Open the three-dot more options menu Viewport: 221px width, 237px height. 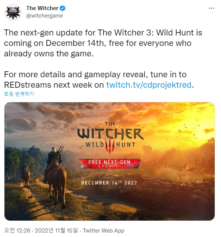coord(211,8)
